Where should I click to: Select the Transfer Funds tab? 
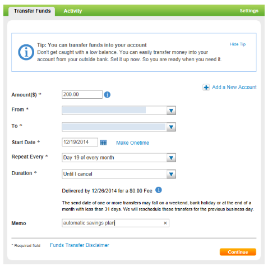[32, 11]
